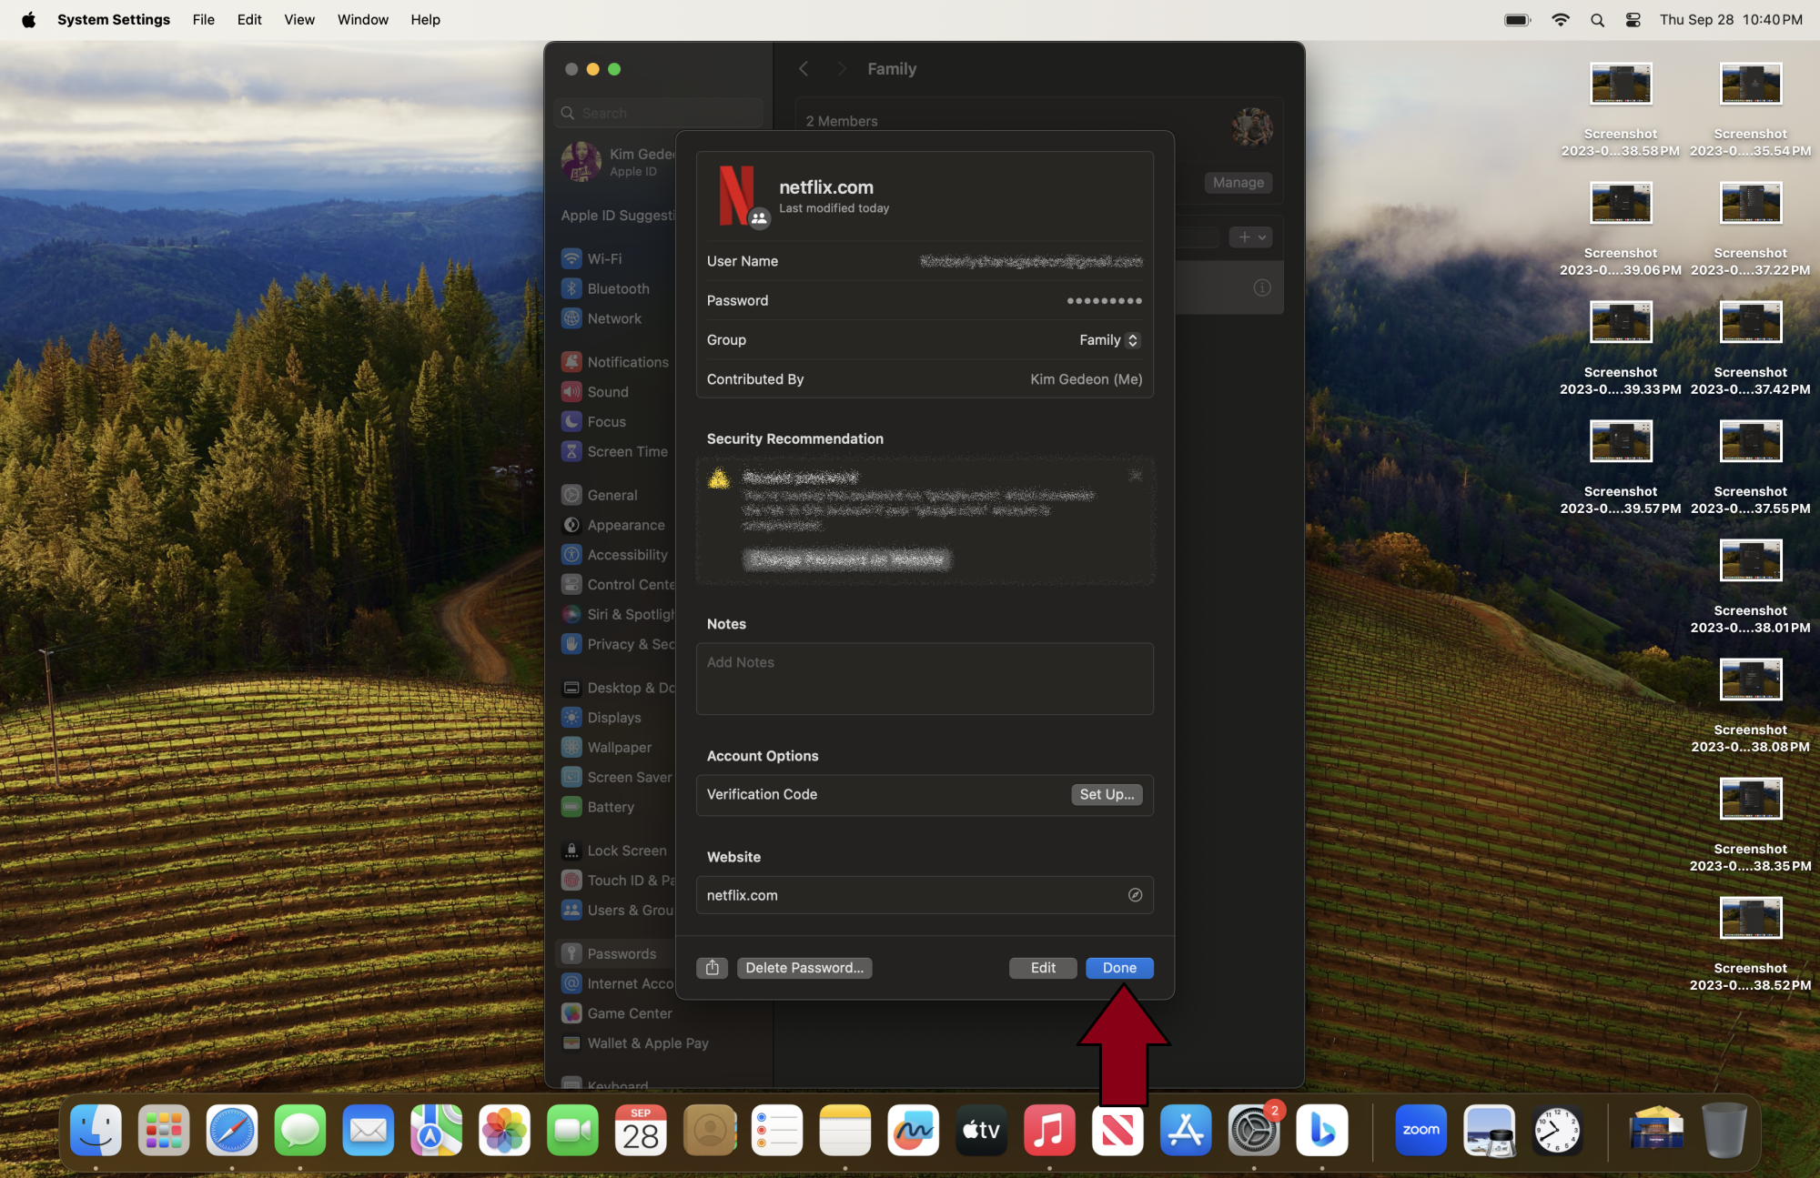Click the info icon in Family window
The height and width of the screenshot is (1178, 1820).
(x=1261, y=287)
